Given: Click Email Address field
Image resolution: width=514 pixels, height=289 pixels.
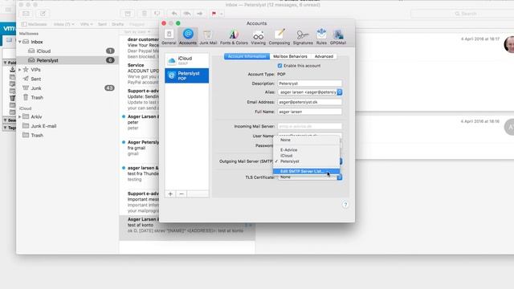Looking at the screenshot, I should click(310, 102).
